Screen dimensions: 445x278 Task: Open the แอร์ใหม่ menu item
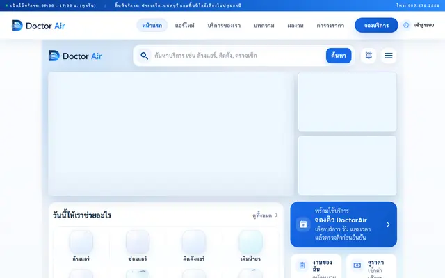point(185,26)
